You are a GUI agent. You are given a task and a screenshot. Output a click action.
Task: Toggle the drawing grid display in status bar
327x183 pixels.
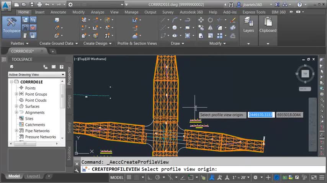129,177
